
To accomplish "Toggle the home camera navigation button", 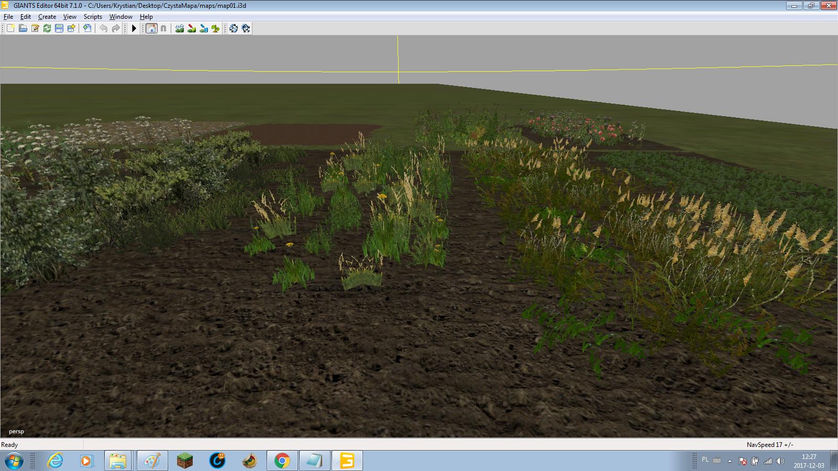I will tap(151, 28).
